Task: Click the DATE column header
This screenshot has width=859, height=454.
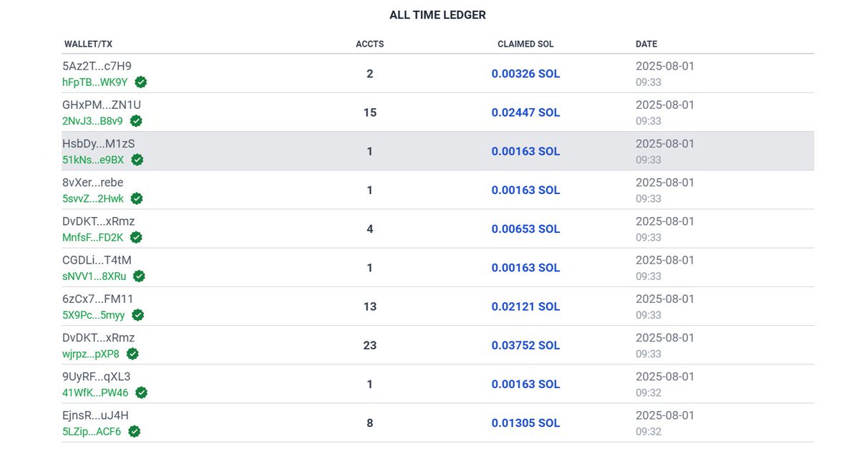Action: [x=646, y=44]
